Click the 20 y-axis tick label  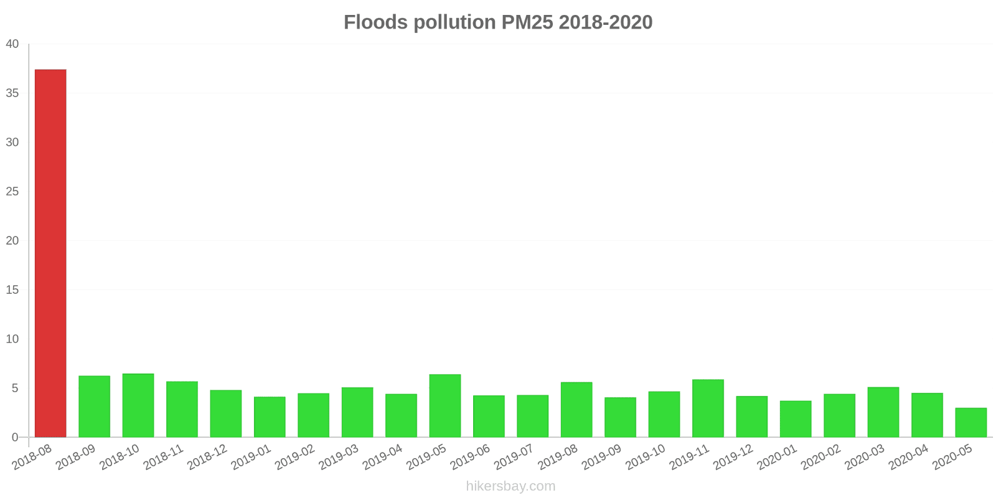[12, 241]
